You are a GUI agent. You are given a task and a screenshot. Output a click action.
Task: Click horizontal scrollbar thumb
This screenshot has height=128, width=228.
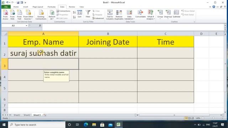point(174,115)
